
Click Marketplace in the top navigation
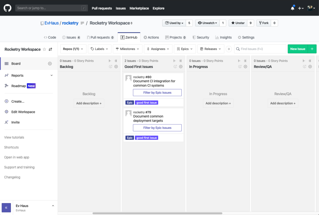coord(139,8)
